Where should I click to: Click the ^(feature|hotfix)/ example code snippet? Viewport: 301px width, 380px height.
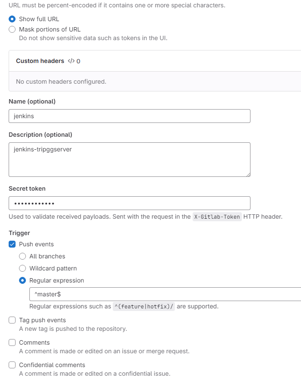(144, 306)
